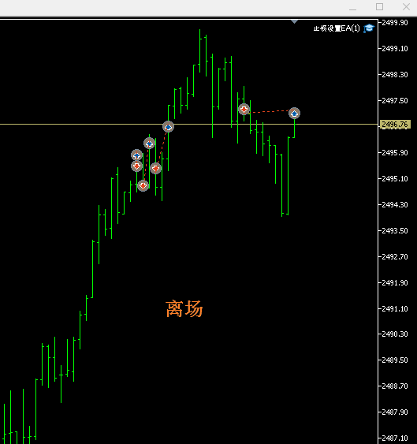Select the lowest red sell arrow near 2495.10

[x=143, y=185]
